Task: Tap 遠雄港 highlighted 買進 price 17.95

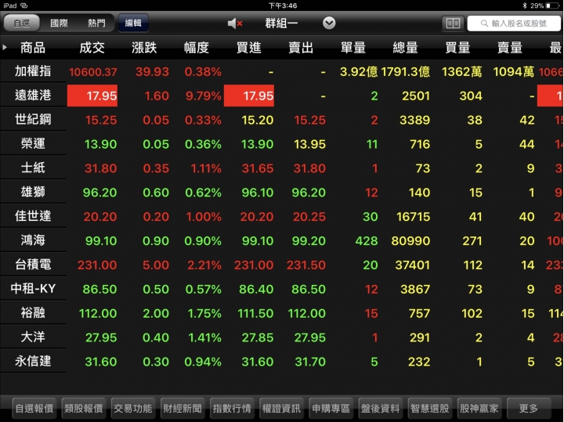Action: (249, 96)
